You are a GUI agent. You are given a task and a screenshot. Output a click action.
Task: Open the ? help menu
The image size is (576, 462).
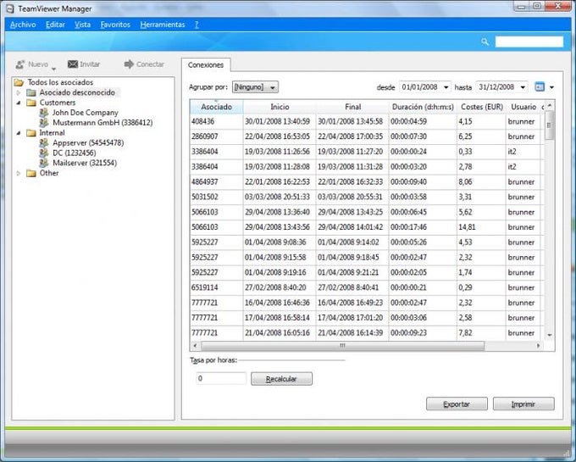tap(197, 25)
